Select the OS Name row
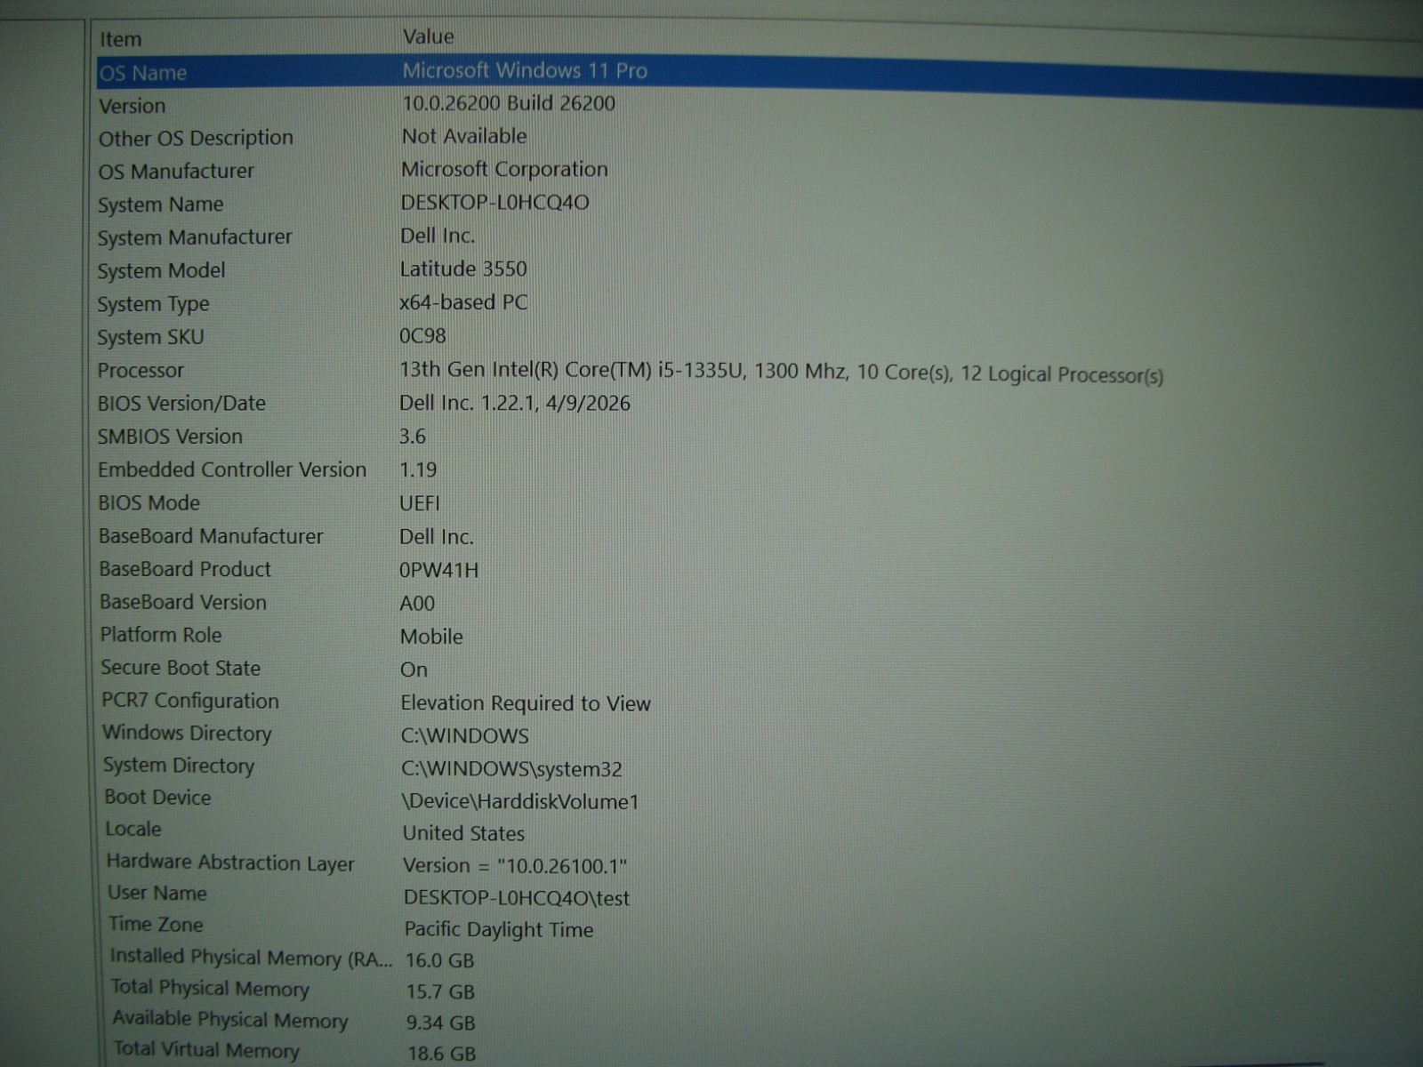The height and width of the screenshot is (1067, 1423). point(142,73)
